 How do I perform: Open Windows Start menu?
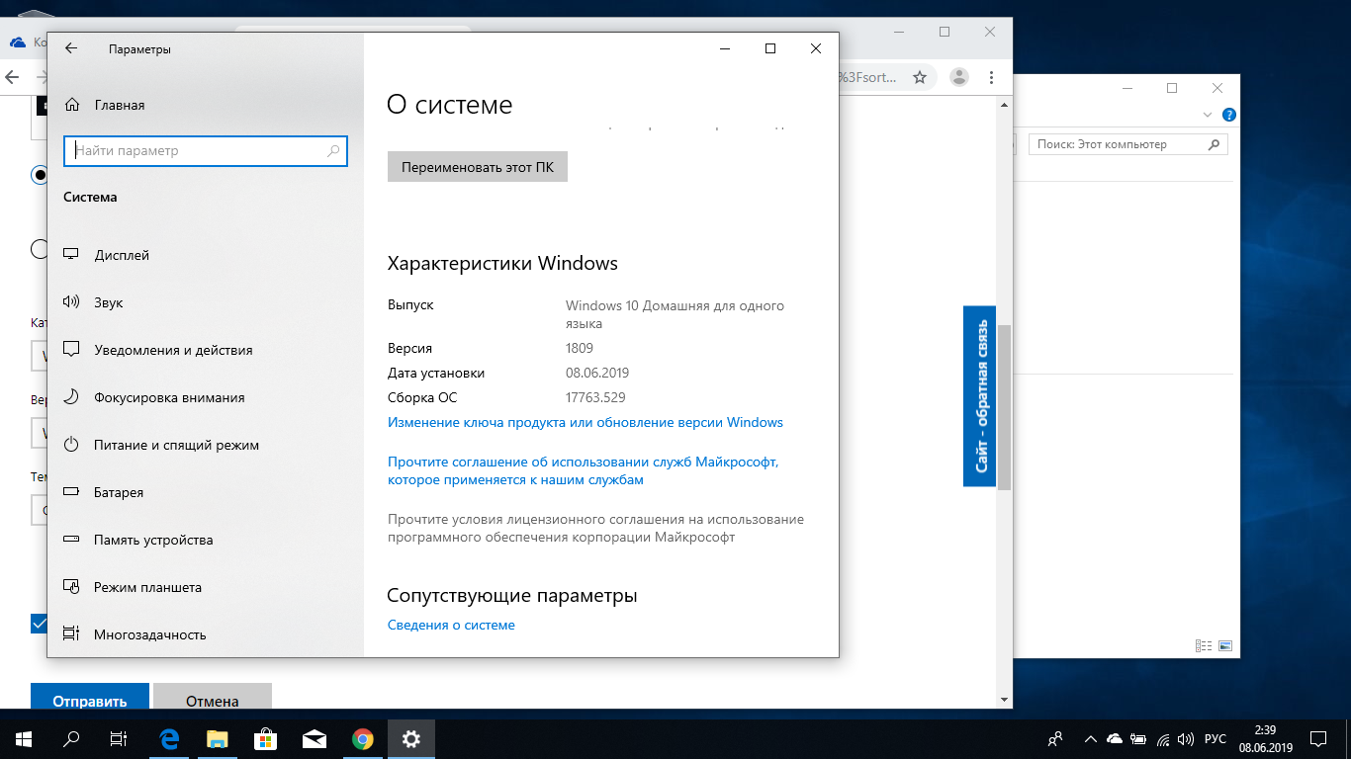[x=24, y=738]
